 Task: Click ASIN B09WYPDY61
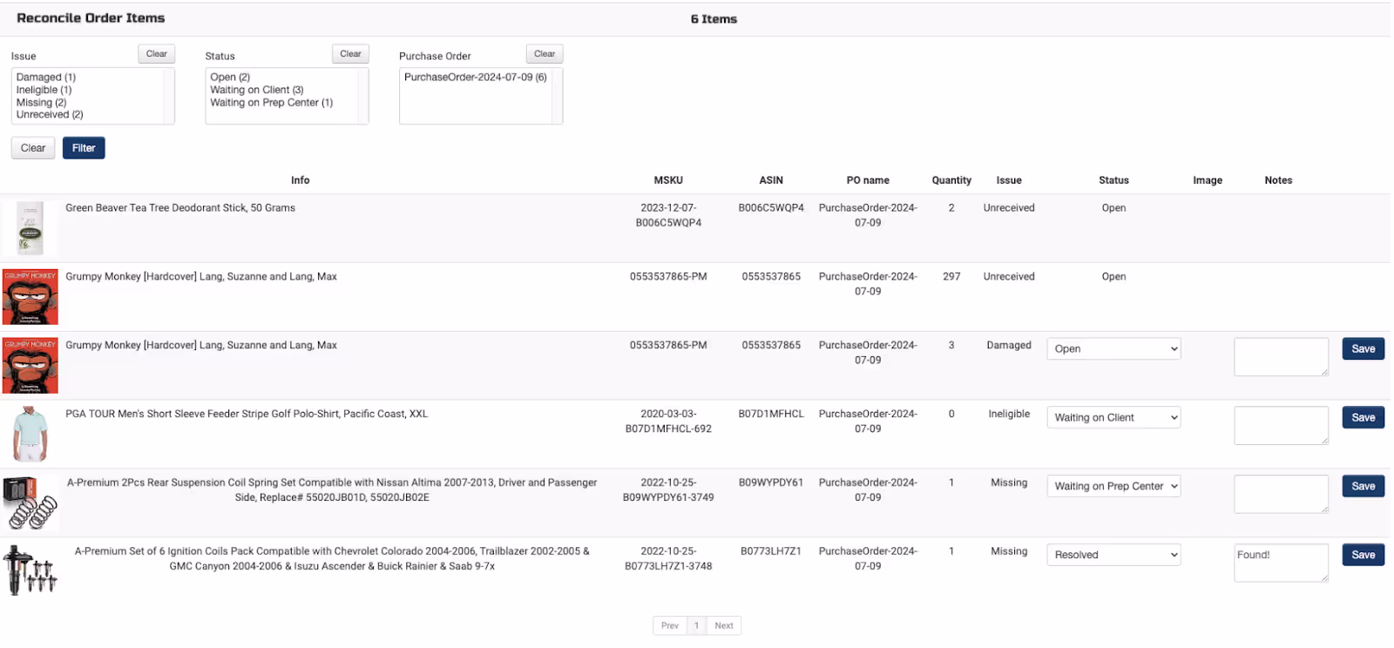coord(771,483)
